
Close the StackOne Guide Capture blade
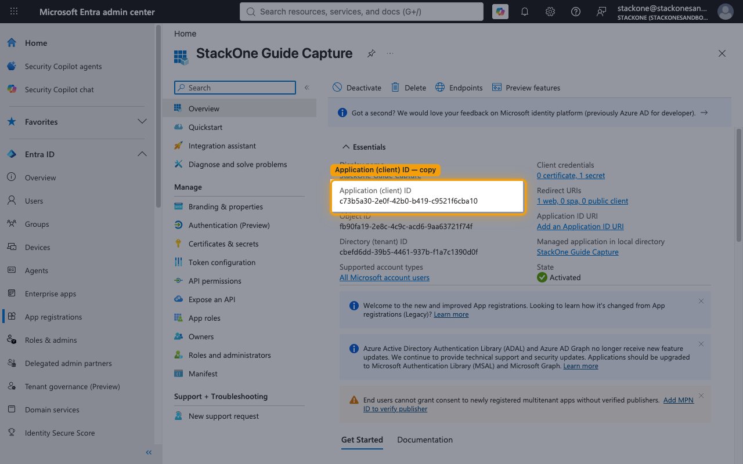point(722,53)
